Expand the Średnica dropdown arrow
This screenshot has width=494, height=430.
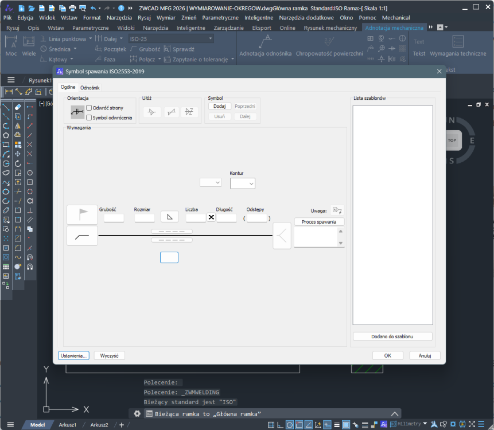[x=75, y=49]
